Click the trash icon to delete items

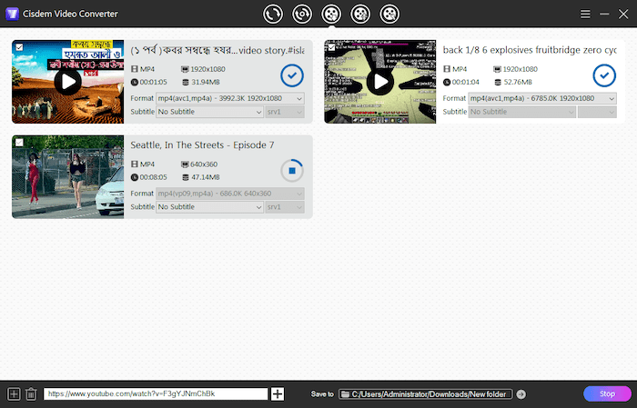pos(31,393)
